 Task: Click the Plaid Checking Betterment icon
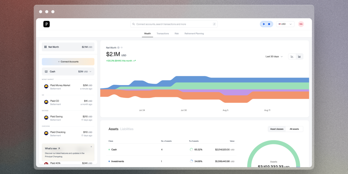46,133
